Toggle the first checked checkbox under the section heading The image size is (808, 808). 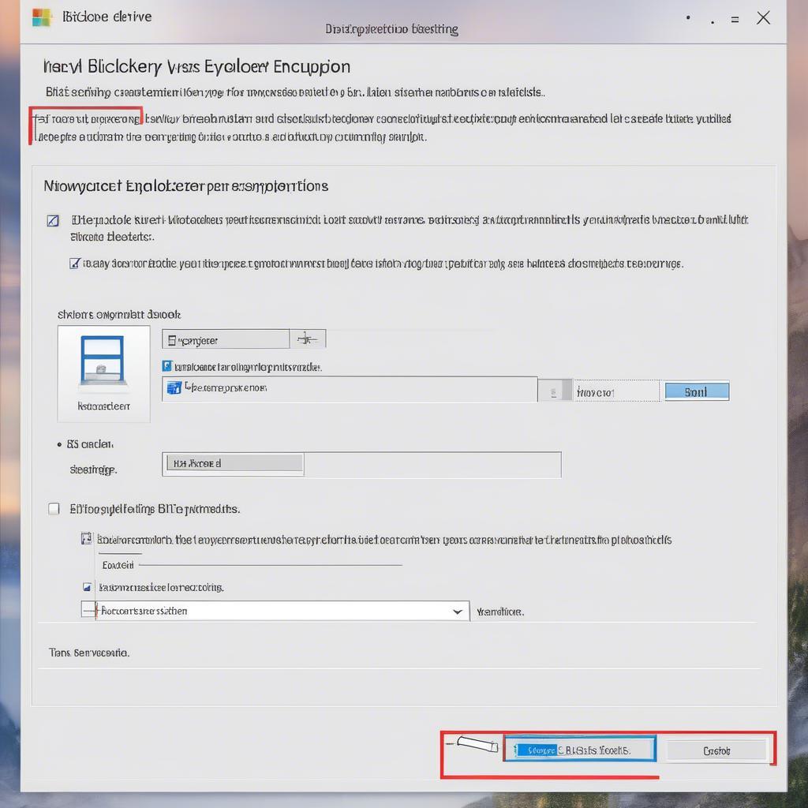point(53,221)
